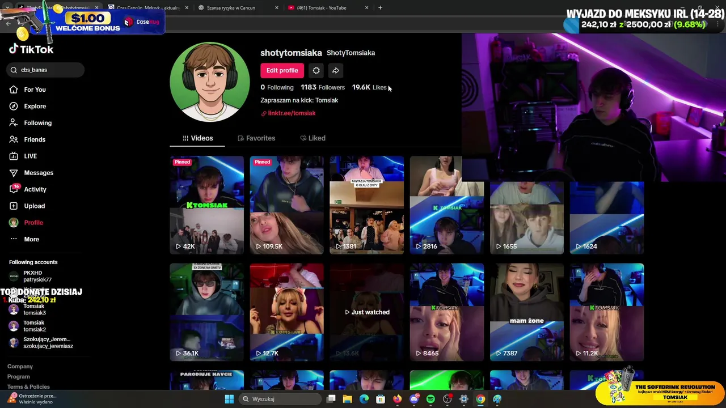The height and width of the screenshot is (408, 726).
Task: Open Task View on taskbar
Action: point(331,399)
